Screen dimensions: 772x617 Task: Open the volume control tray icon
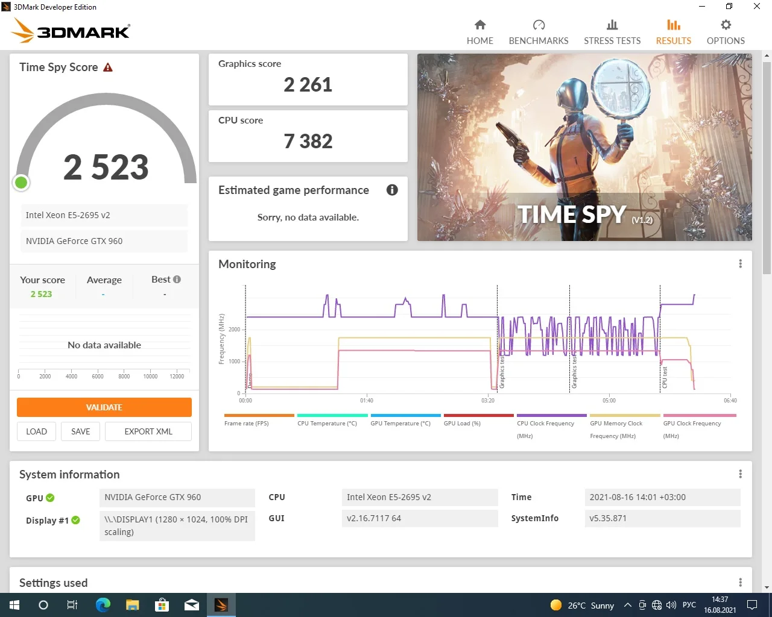[671, 605]
